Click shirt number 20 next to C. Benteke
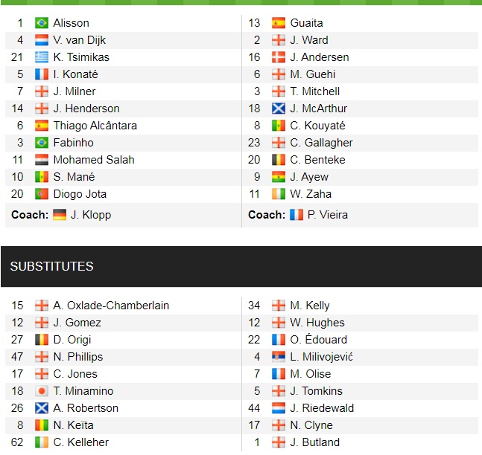The height and width of the screenshot is (455, 482). click(255, 160)
